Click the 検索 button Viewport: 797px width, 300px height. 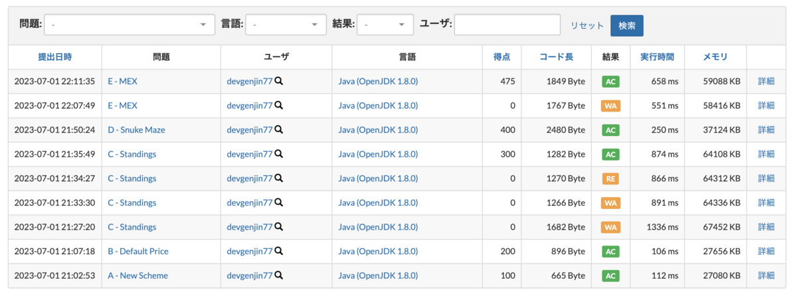pyautogui.click(x=627, y=25)
